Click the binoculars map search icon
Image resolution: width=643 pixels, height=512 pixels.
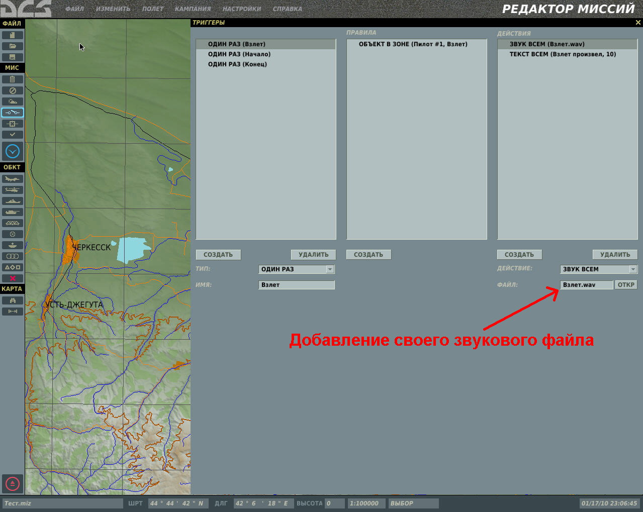(13, 300)
